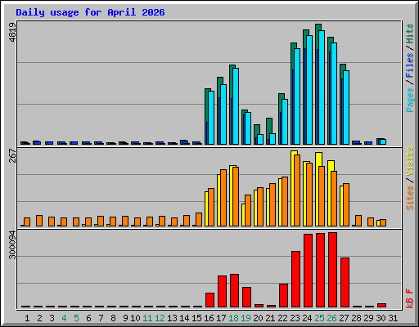419x327 pixels.
Task: Click the Visits legend label
Action: pyautogui.click(x=410, y=162)
